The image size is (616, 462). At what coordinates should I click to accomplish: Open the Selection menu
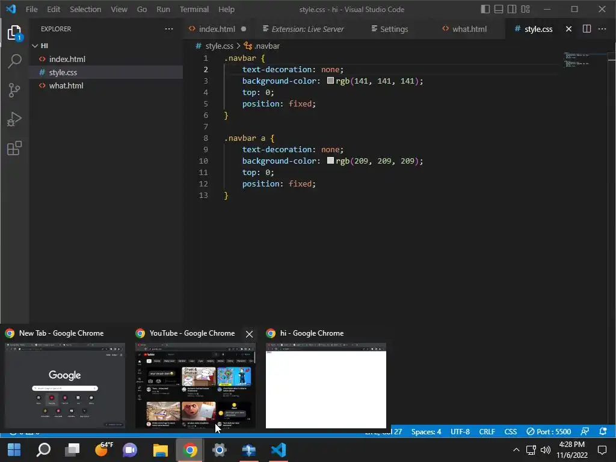point(85,9)
